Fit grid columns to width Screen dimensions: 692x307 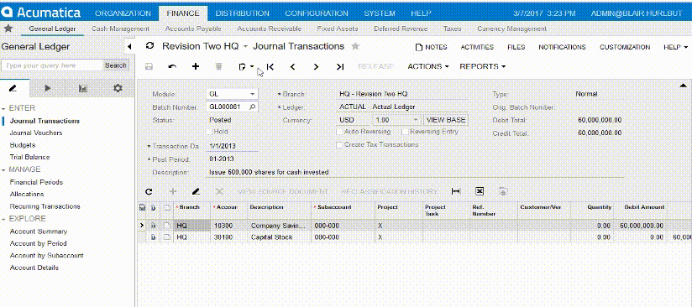pyautogui.click(x=456, y=191)
